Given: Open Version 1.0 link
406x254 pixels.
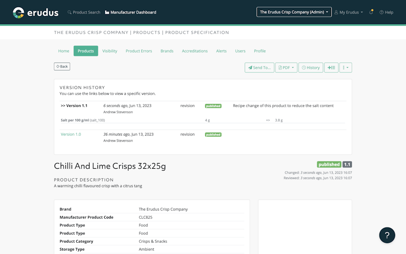Looking at the screenshot, I should (71, 134).
